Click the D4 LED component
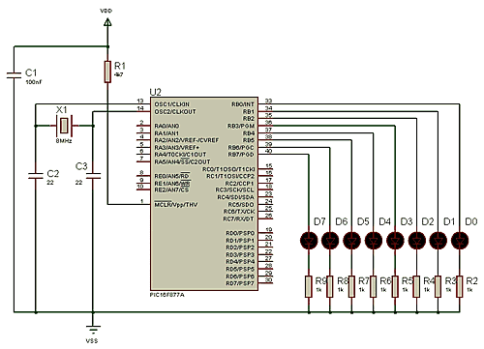The width and height of the screenshot is (484, 349). 374,241
